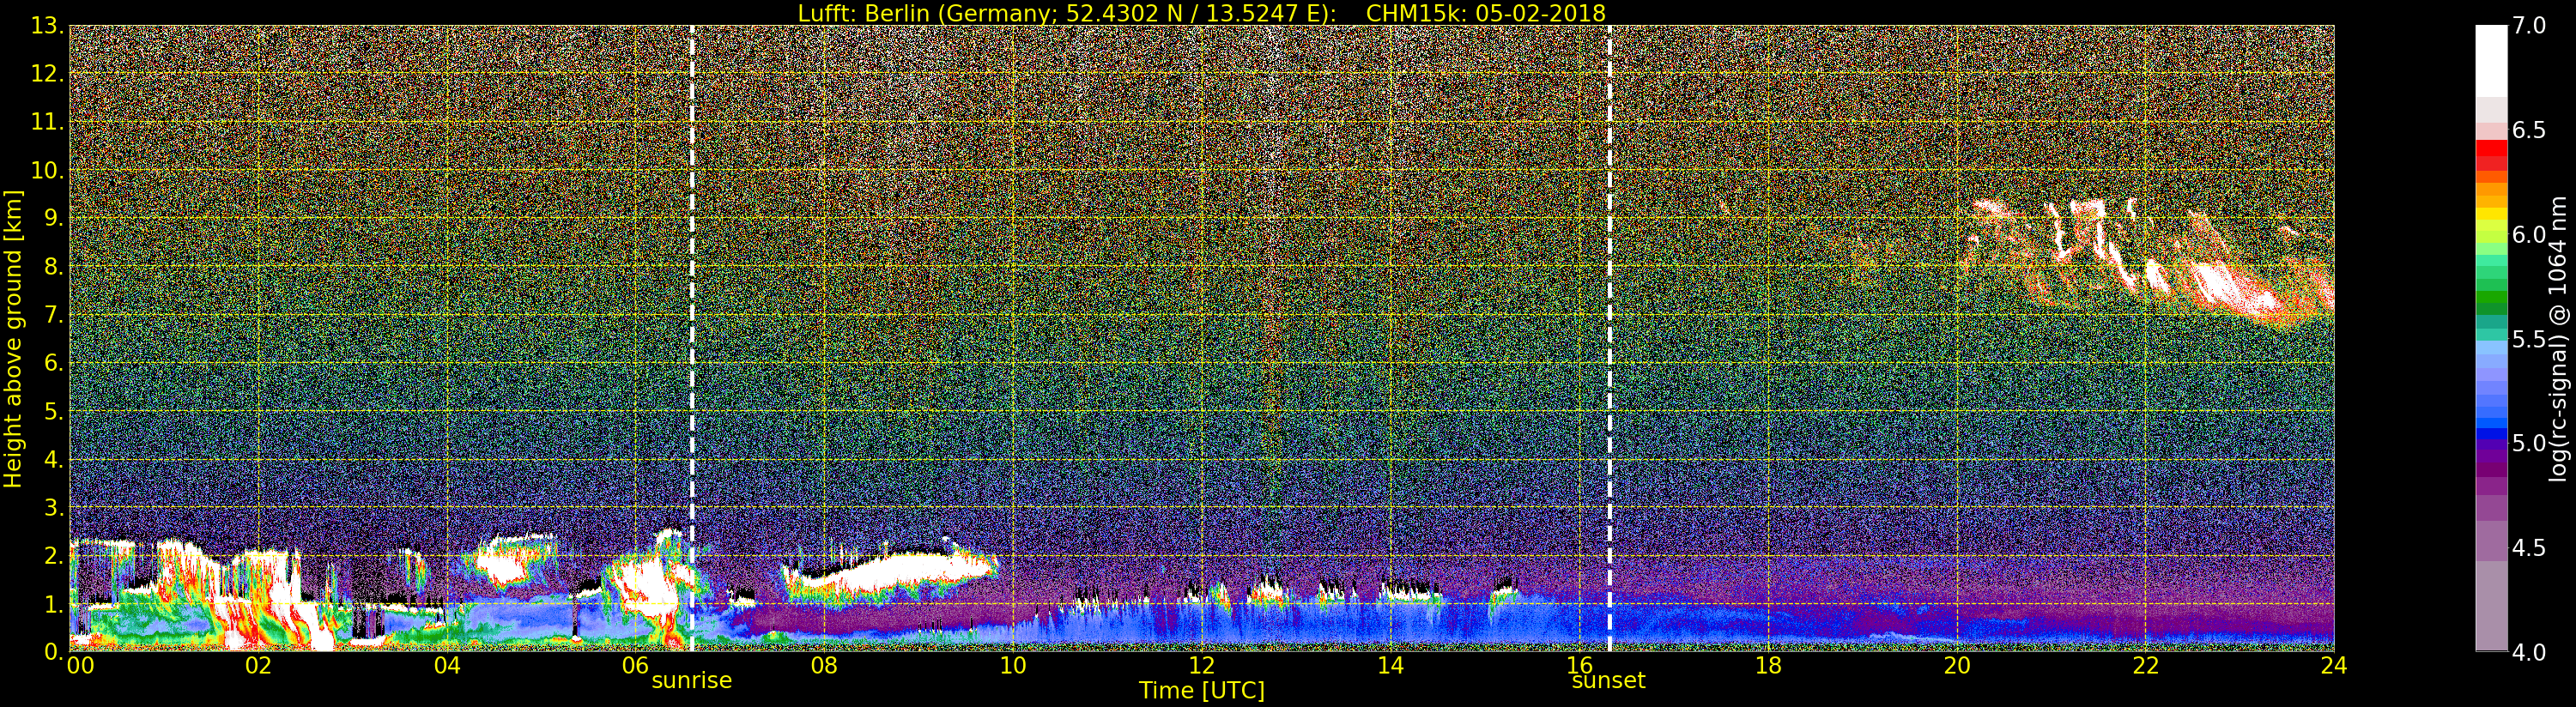Click the blue band of the colorbar near 5.0
Image resolution: width=2576 pixels, height=707 pixels.
pos(2491,436)
